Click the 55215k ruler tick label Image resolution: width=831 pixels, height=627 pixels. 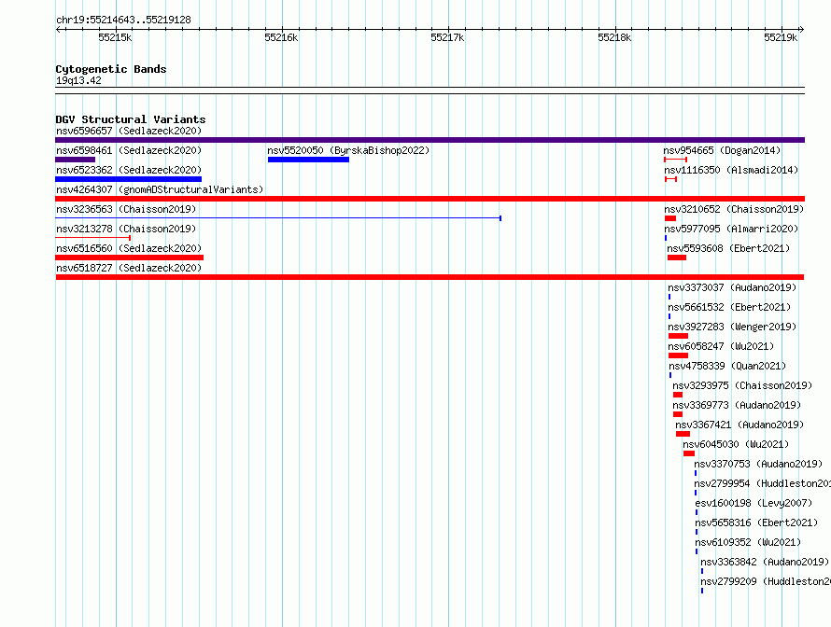click(x=115, y=37)
